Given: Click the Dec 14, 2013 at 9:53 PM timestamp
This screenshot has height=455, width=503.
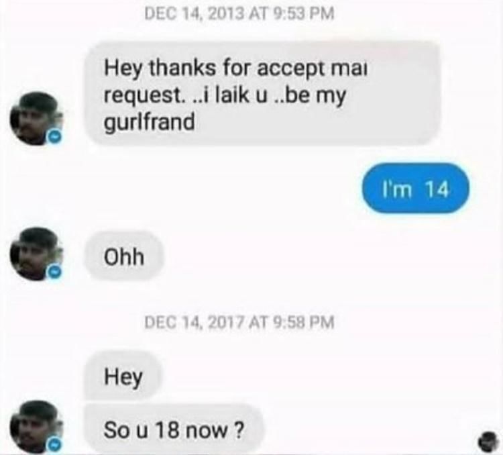Looking at the screenshot, I should click(239, 14).
